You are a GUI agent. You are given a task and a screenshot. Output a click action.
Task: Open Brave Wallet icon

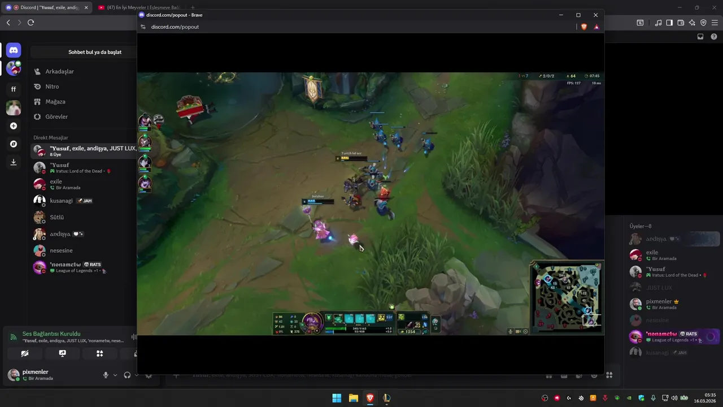click(681, 23)
